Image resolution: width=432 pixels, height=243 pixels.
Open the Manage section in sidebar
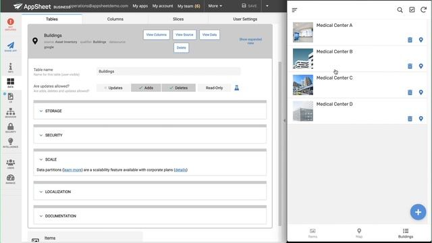point(11,179)
